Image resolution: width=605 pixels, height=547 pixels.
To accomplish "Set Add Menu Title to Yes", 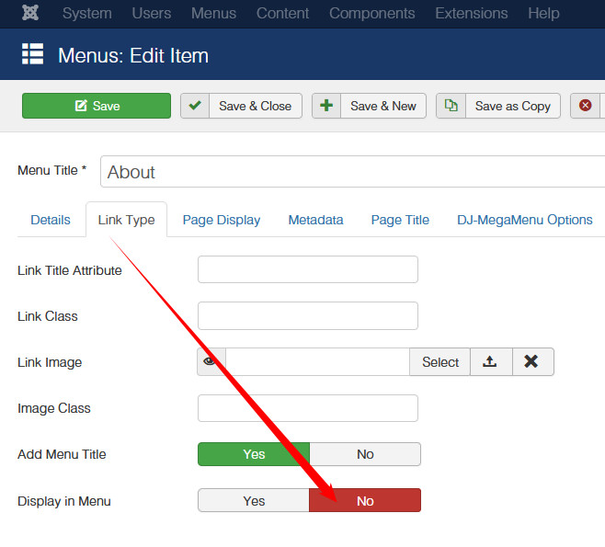I will click(x=254, y=454).
